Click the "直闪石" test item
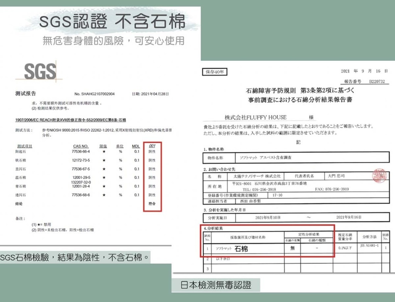 (x=20, y=169)
